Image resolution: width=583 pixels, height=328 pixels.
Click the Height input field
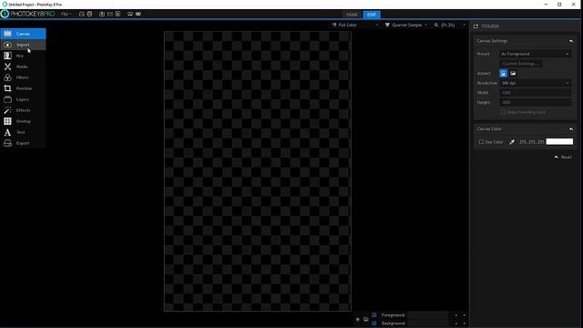[536, 103]
